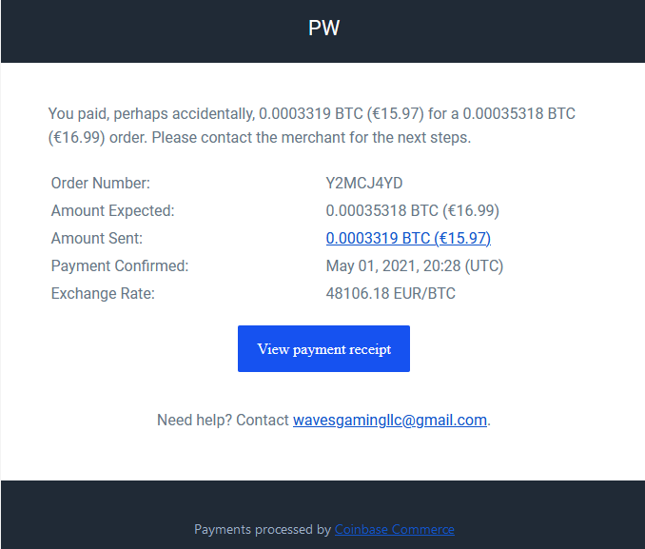Click the 'Please contact the merchant' sentence

[x=311, y=137]
